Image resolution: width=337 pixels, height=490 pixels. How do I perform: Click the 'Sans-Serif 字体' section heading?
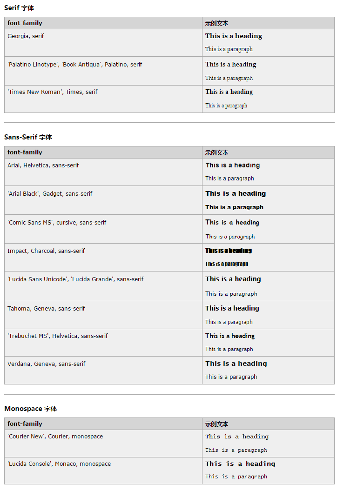(28, 137)
